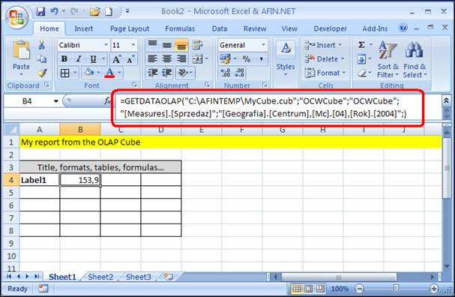Screen dimensions: 455x297
Task: Toggle bold formatting
Action: pos(64,59)
